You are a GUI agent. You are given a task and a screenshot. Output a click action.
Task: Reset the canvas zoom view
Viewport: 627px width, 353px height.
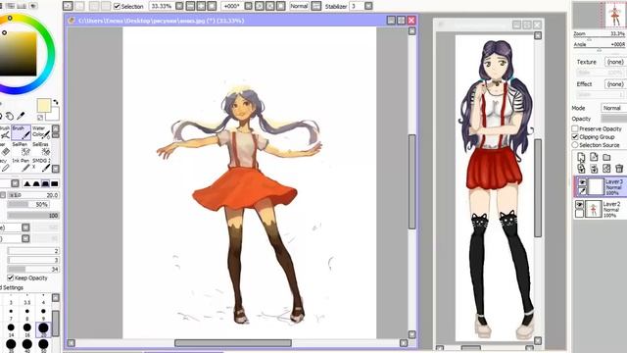[x=212, y=6]
